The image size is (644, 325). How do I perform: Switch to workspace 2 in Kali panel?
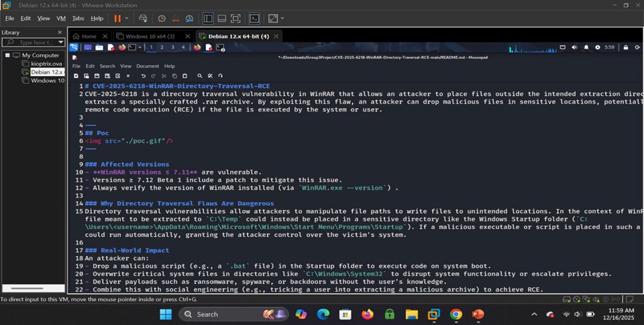[x=162, y=48]
